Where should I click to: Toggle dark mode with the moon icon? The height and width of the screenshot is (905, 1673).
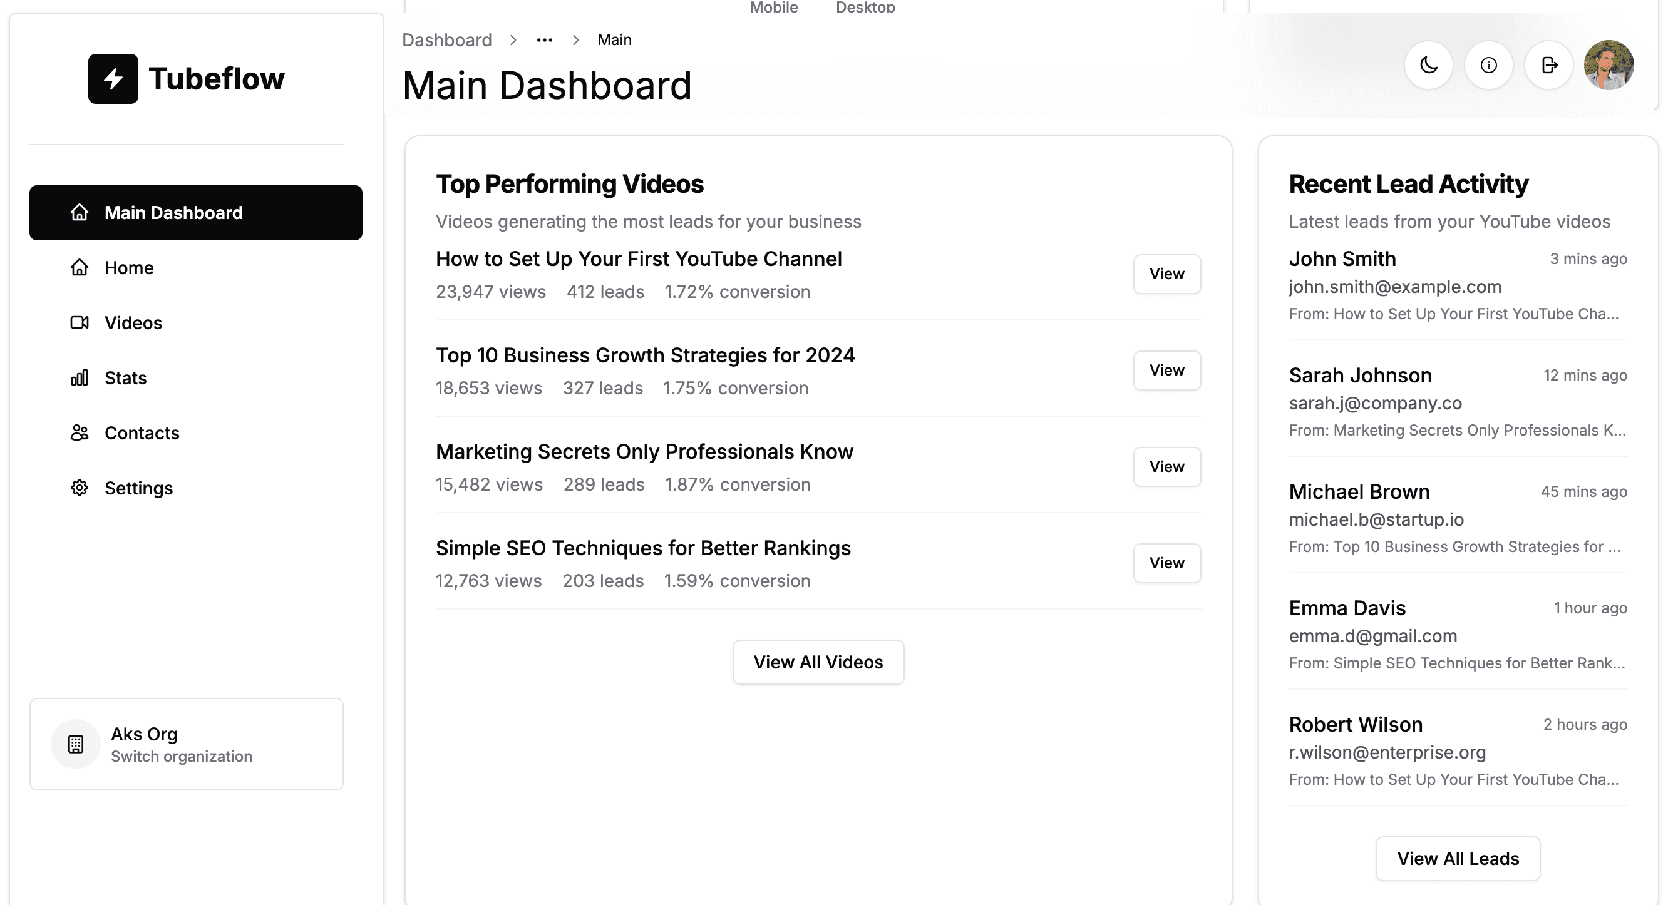(x=1428, y=66)
